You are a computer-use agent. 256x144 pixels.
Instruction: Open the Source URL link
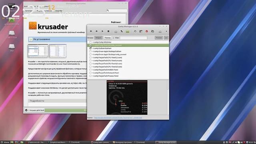click(x=118, y=118)
